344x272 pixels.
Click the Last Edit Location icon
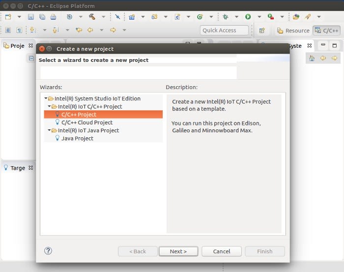(79, 30)
